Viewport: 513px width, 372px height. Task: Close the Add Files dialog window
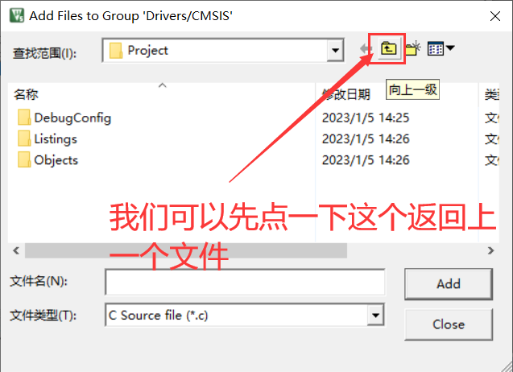tap(495, 16)
